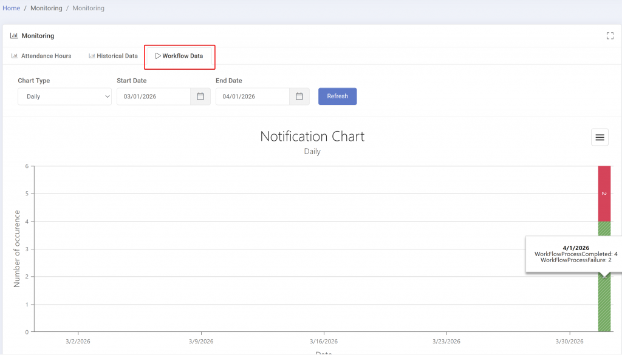Select the green WorkFlowProcessCompleted bar segment
Screen dimensions: 622x355
(x=604, y=303)
